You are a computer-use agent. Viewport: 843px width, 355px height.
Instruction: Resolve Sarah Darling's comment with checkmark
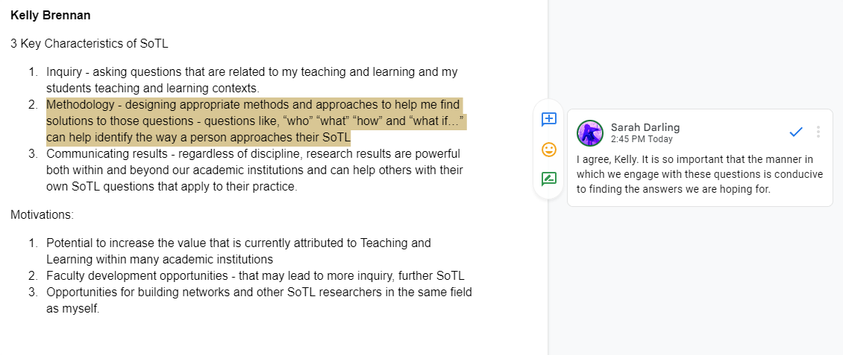[x=796, y=132]
